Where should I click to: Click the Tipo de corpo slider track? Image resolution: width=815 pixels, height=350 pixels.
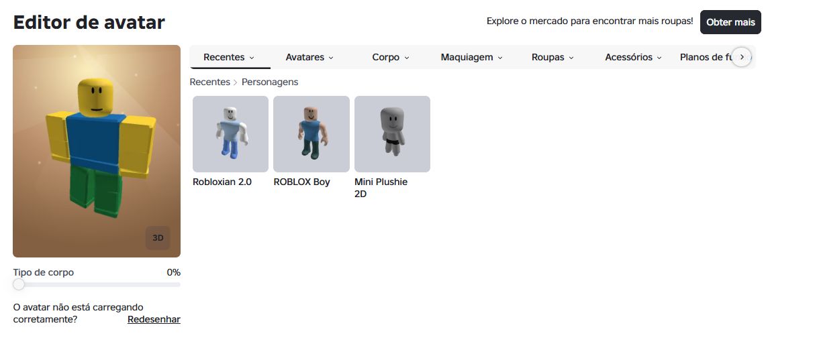(97, 284)
